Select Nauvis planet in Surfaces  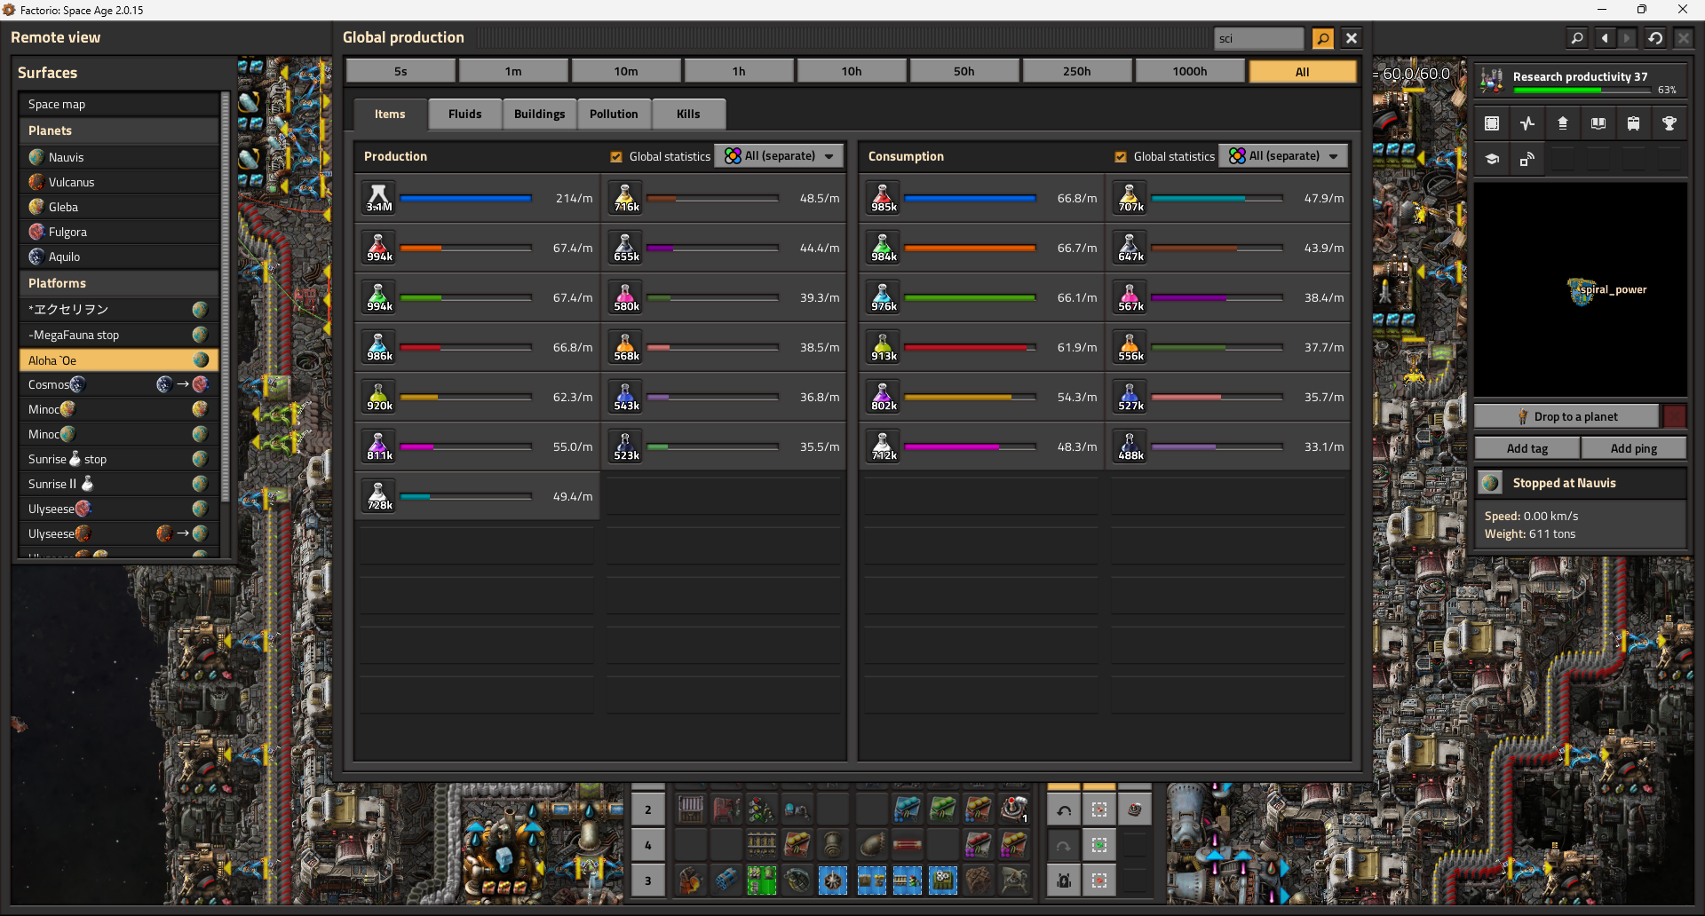119,157
